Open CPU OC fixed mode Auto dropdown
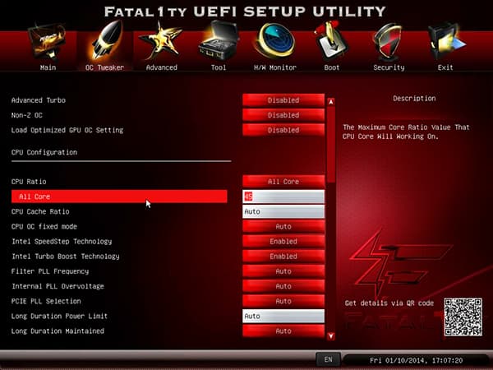 (283, 227)
